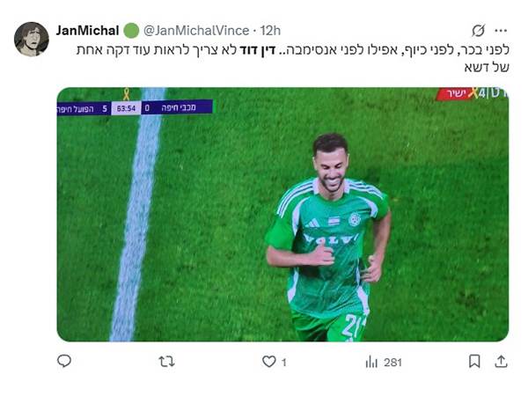Open the 12h timestamp link
The width and height of the screenshot is (528, 396).
(x=270, y=31)
